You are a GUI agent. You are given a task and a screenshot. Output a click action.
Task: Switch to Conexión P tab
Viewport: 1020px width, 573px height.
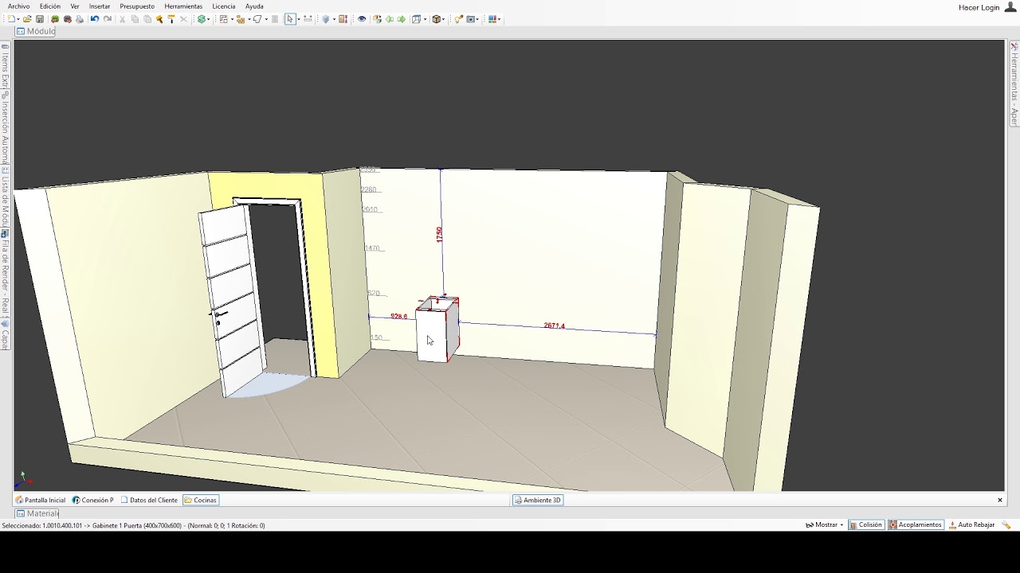[93, 500]
